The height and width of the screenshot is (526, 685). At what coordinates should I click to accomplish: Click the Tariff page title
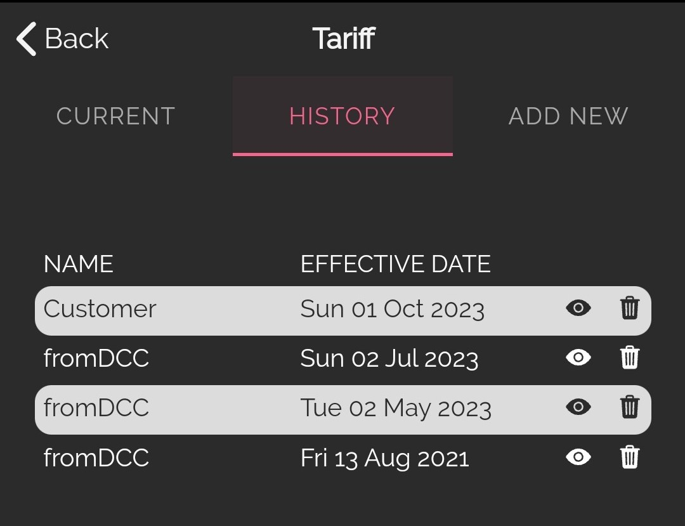pos(344,39)
